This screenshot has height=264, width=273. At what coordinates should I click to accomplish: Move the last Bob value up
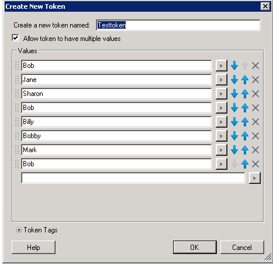click(x=245, y=164)
